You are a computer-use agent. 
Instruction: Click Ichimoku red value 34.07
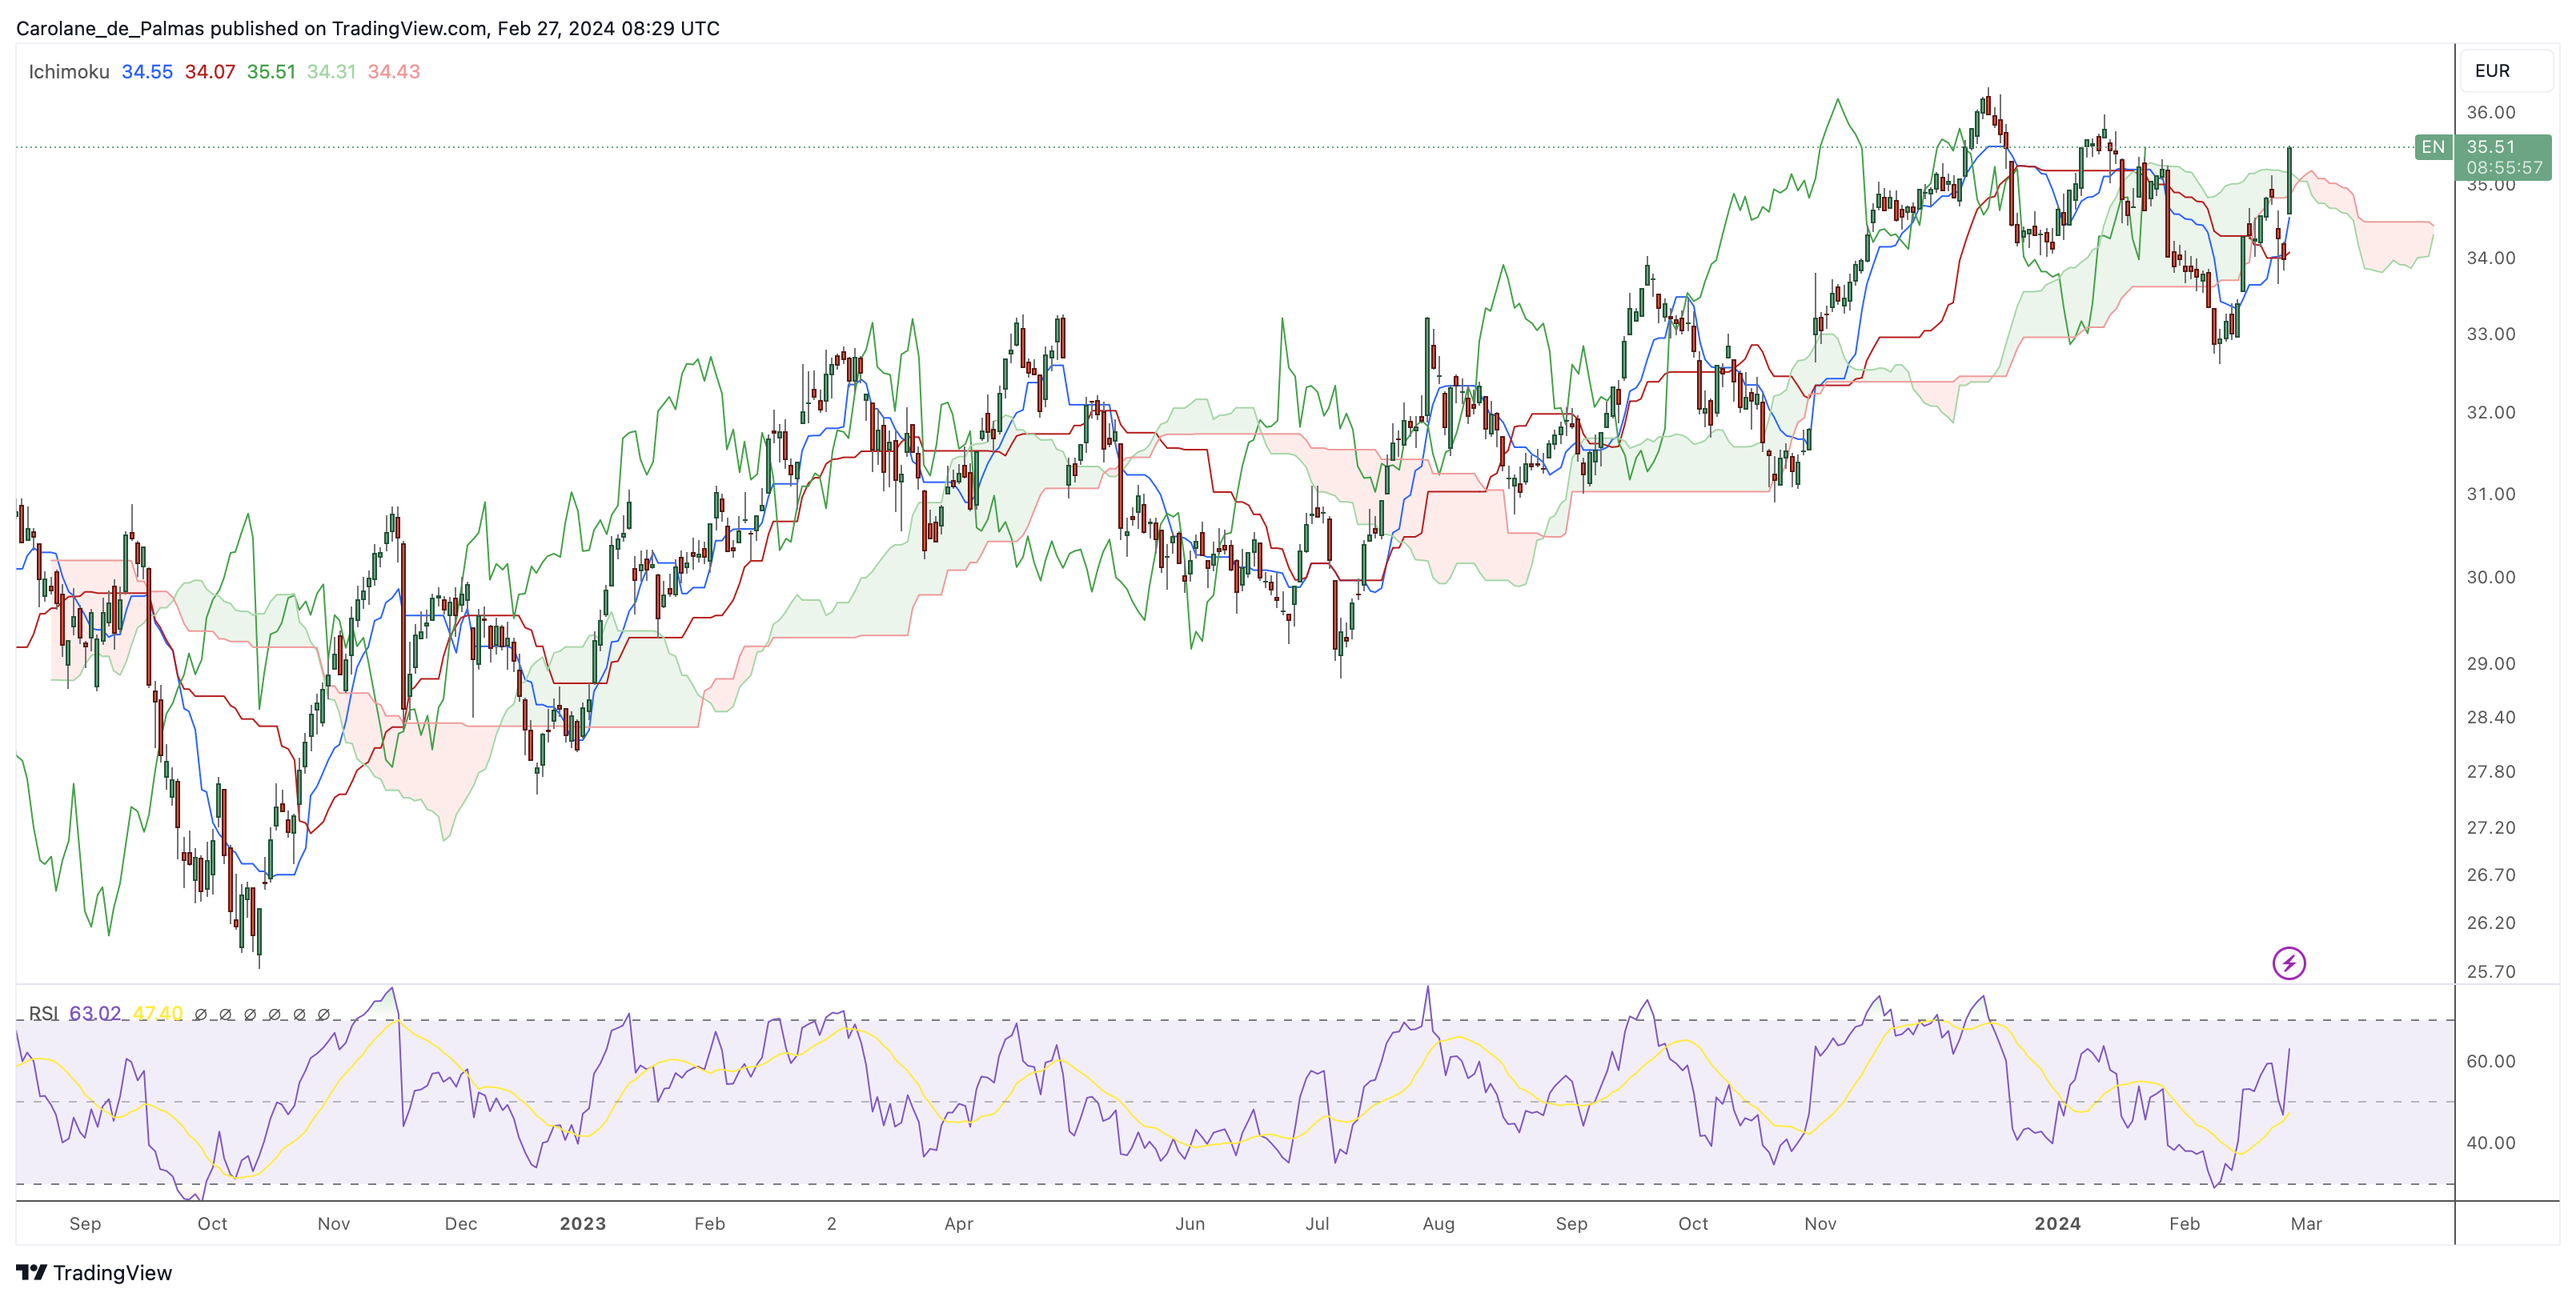pyautogui.click(x=210, y=72)
